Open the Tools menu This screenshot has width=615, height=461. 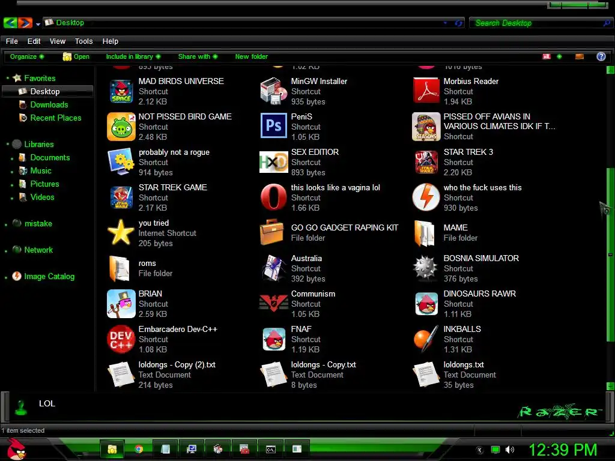tap(83, 41)
